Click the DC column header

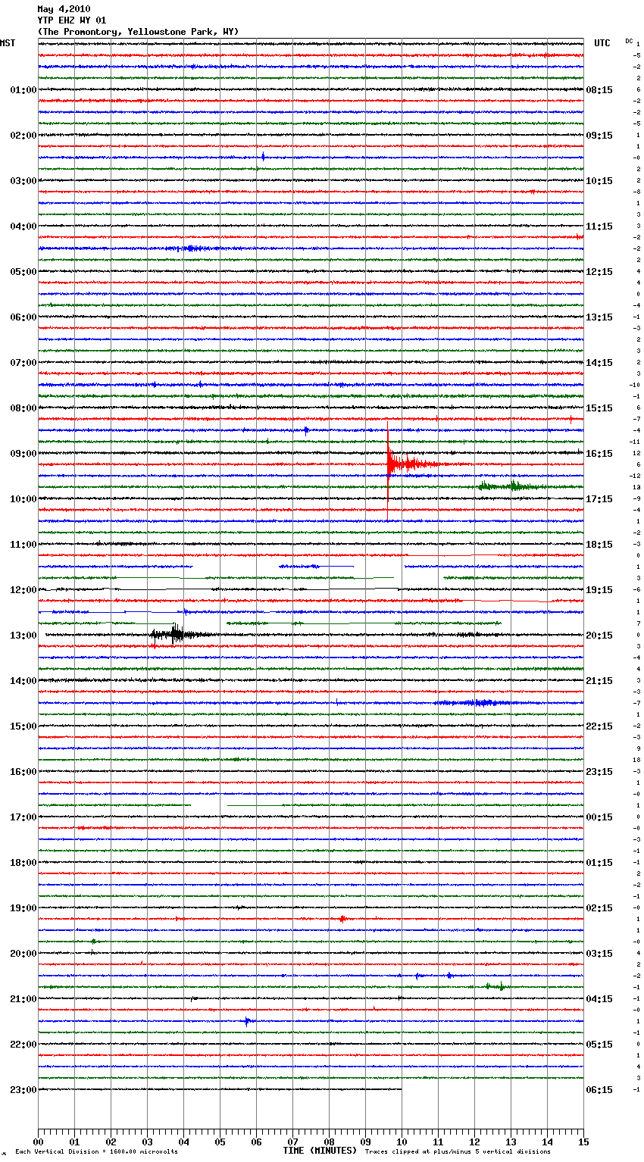(x=629, y=41)
